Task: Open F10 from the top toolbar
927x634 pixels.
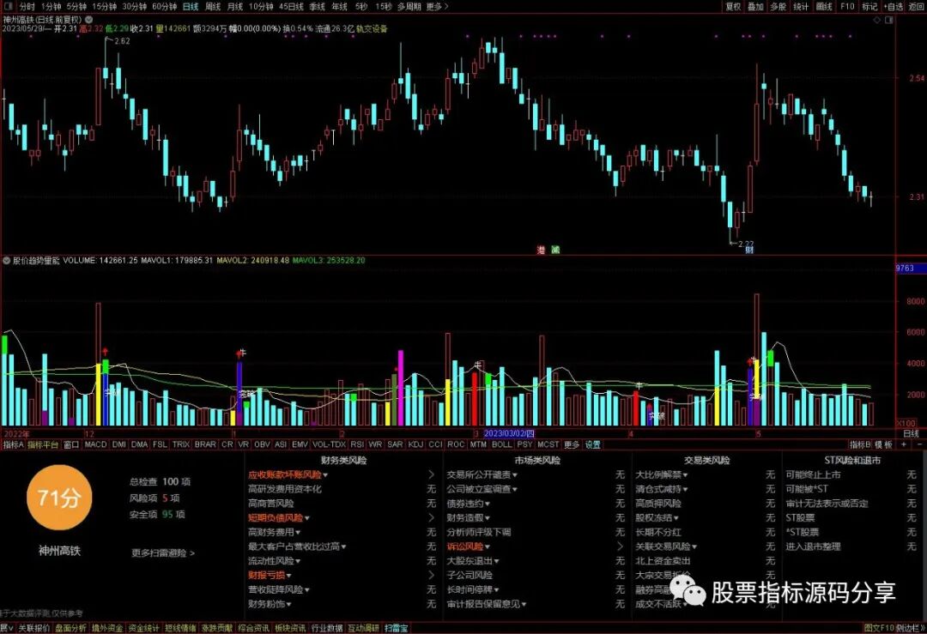Action: coord(847,7)
